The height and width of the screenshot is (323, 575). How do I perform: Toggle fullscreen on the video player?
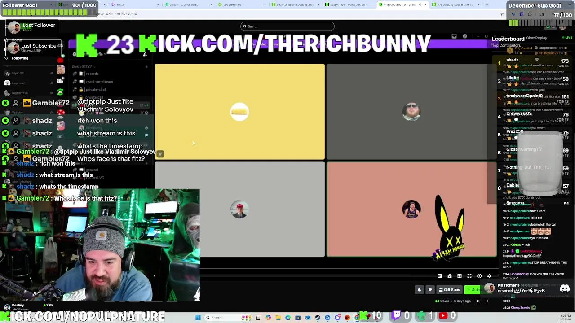click(469, 276)
